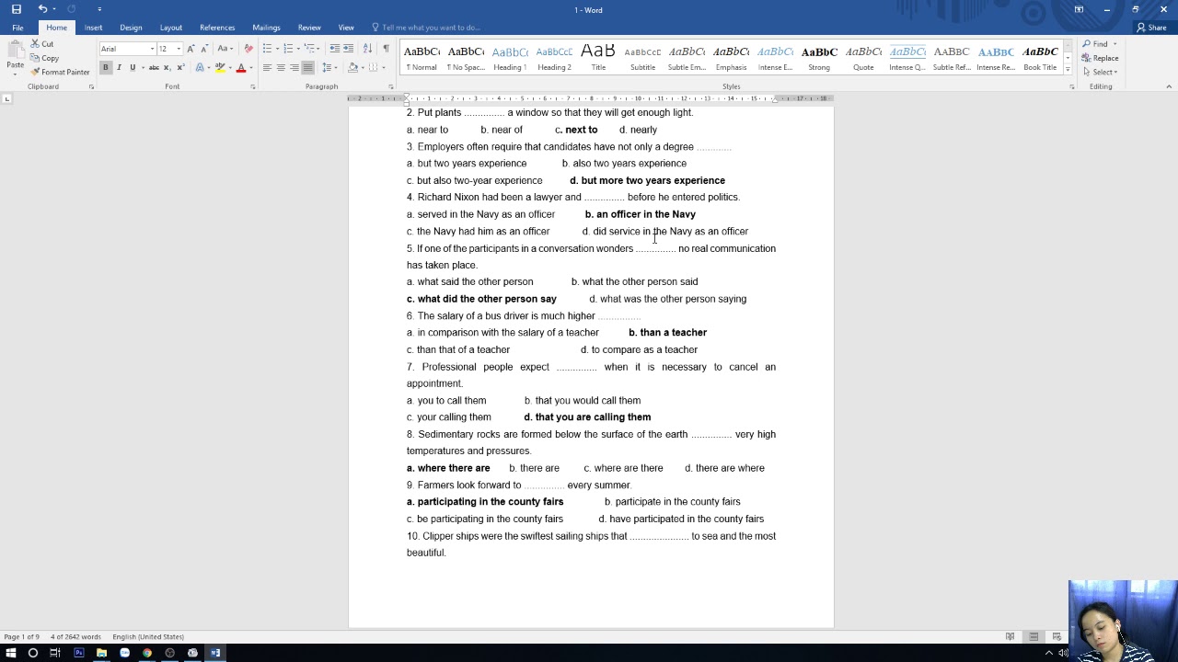Click the Replace button
1178x662 pixels.
pyautogui.click(x=1101, y=58)
